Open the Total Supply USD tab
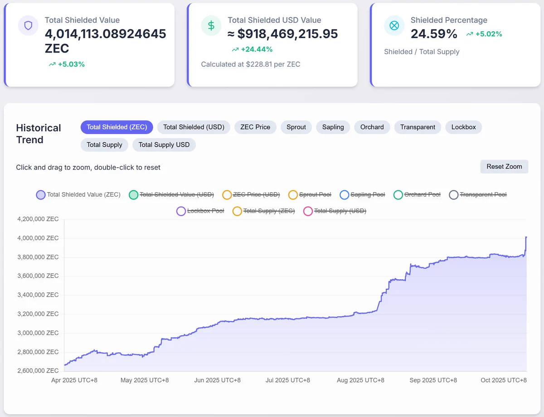Screen dimensions: 544x417 pyautogui.click(x=164, y=145)
